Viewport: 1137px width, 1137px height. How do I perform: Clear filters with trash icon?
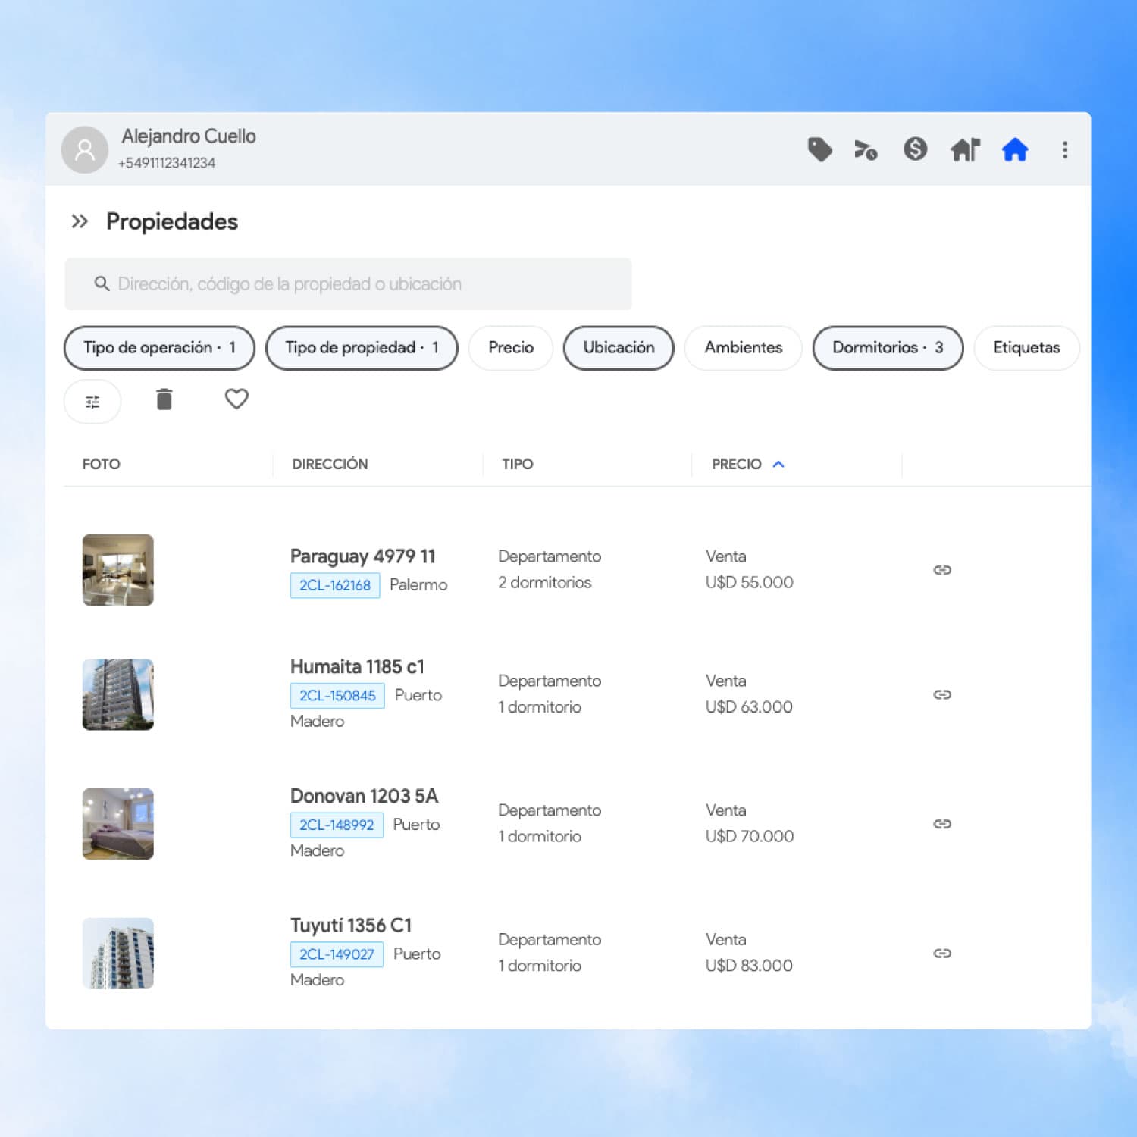click(164, 399)
